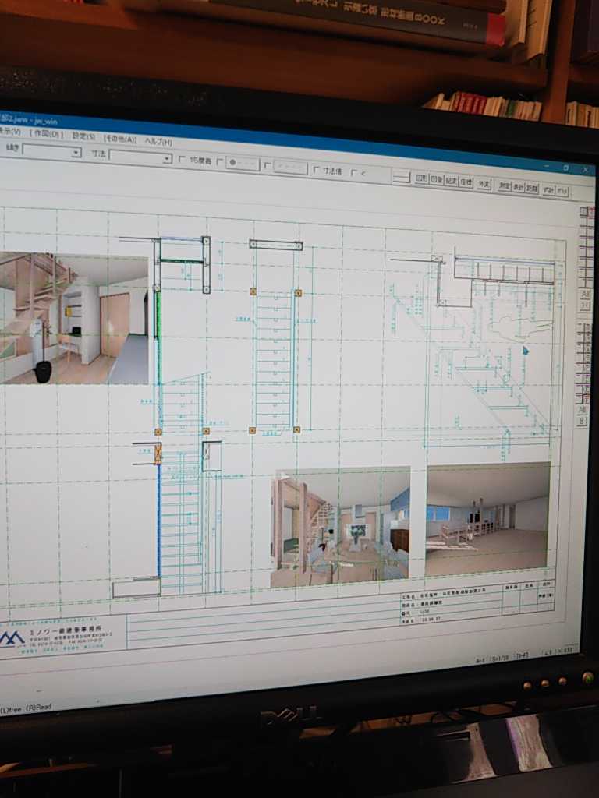The height and width of the screenshot is (798, 599).
Task: Open the [その他(A)] menu
Action: [x=119, y=139]
